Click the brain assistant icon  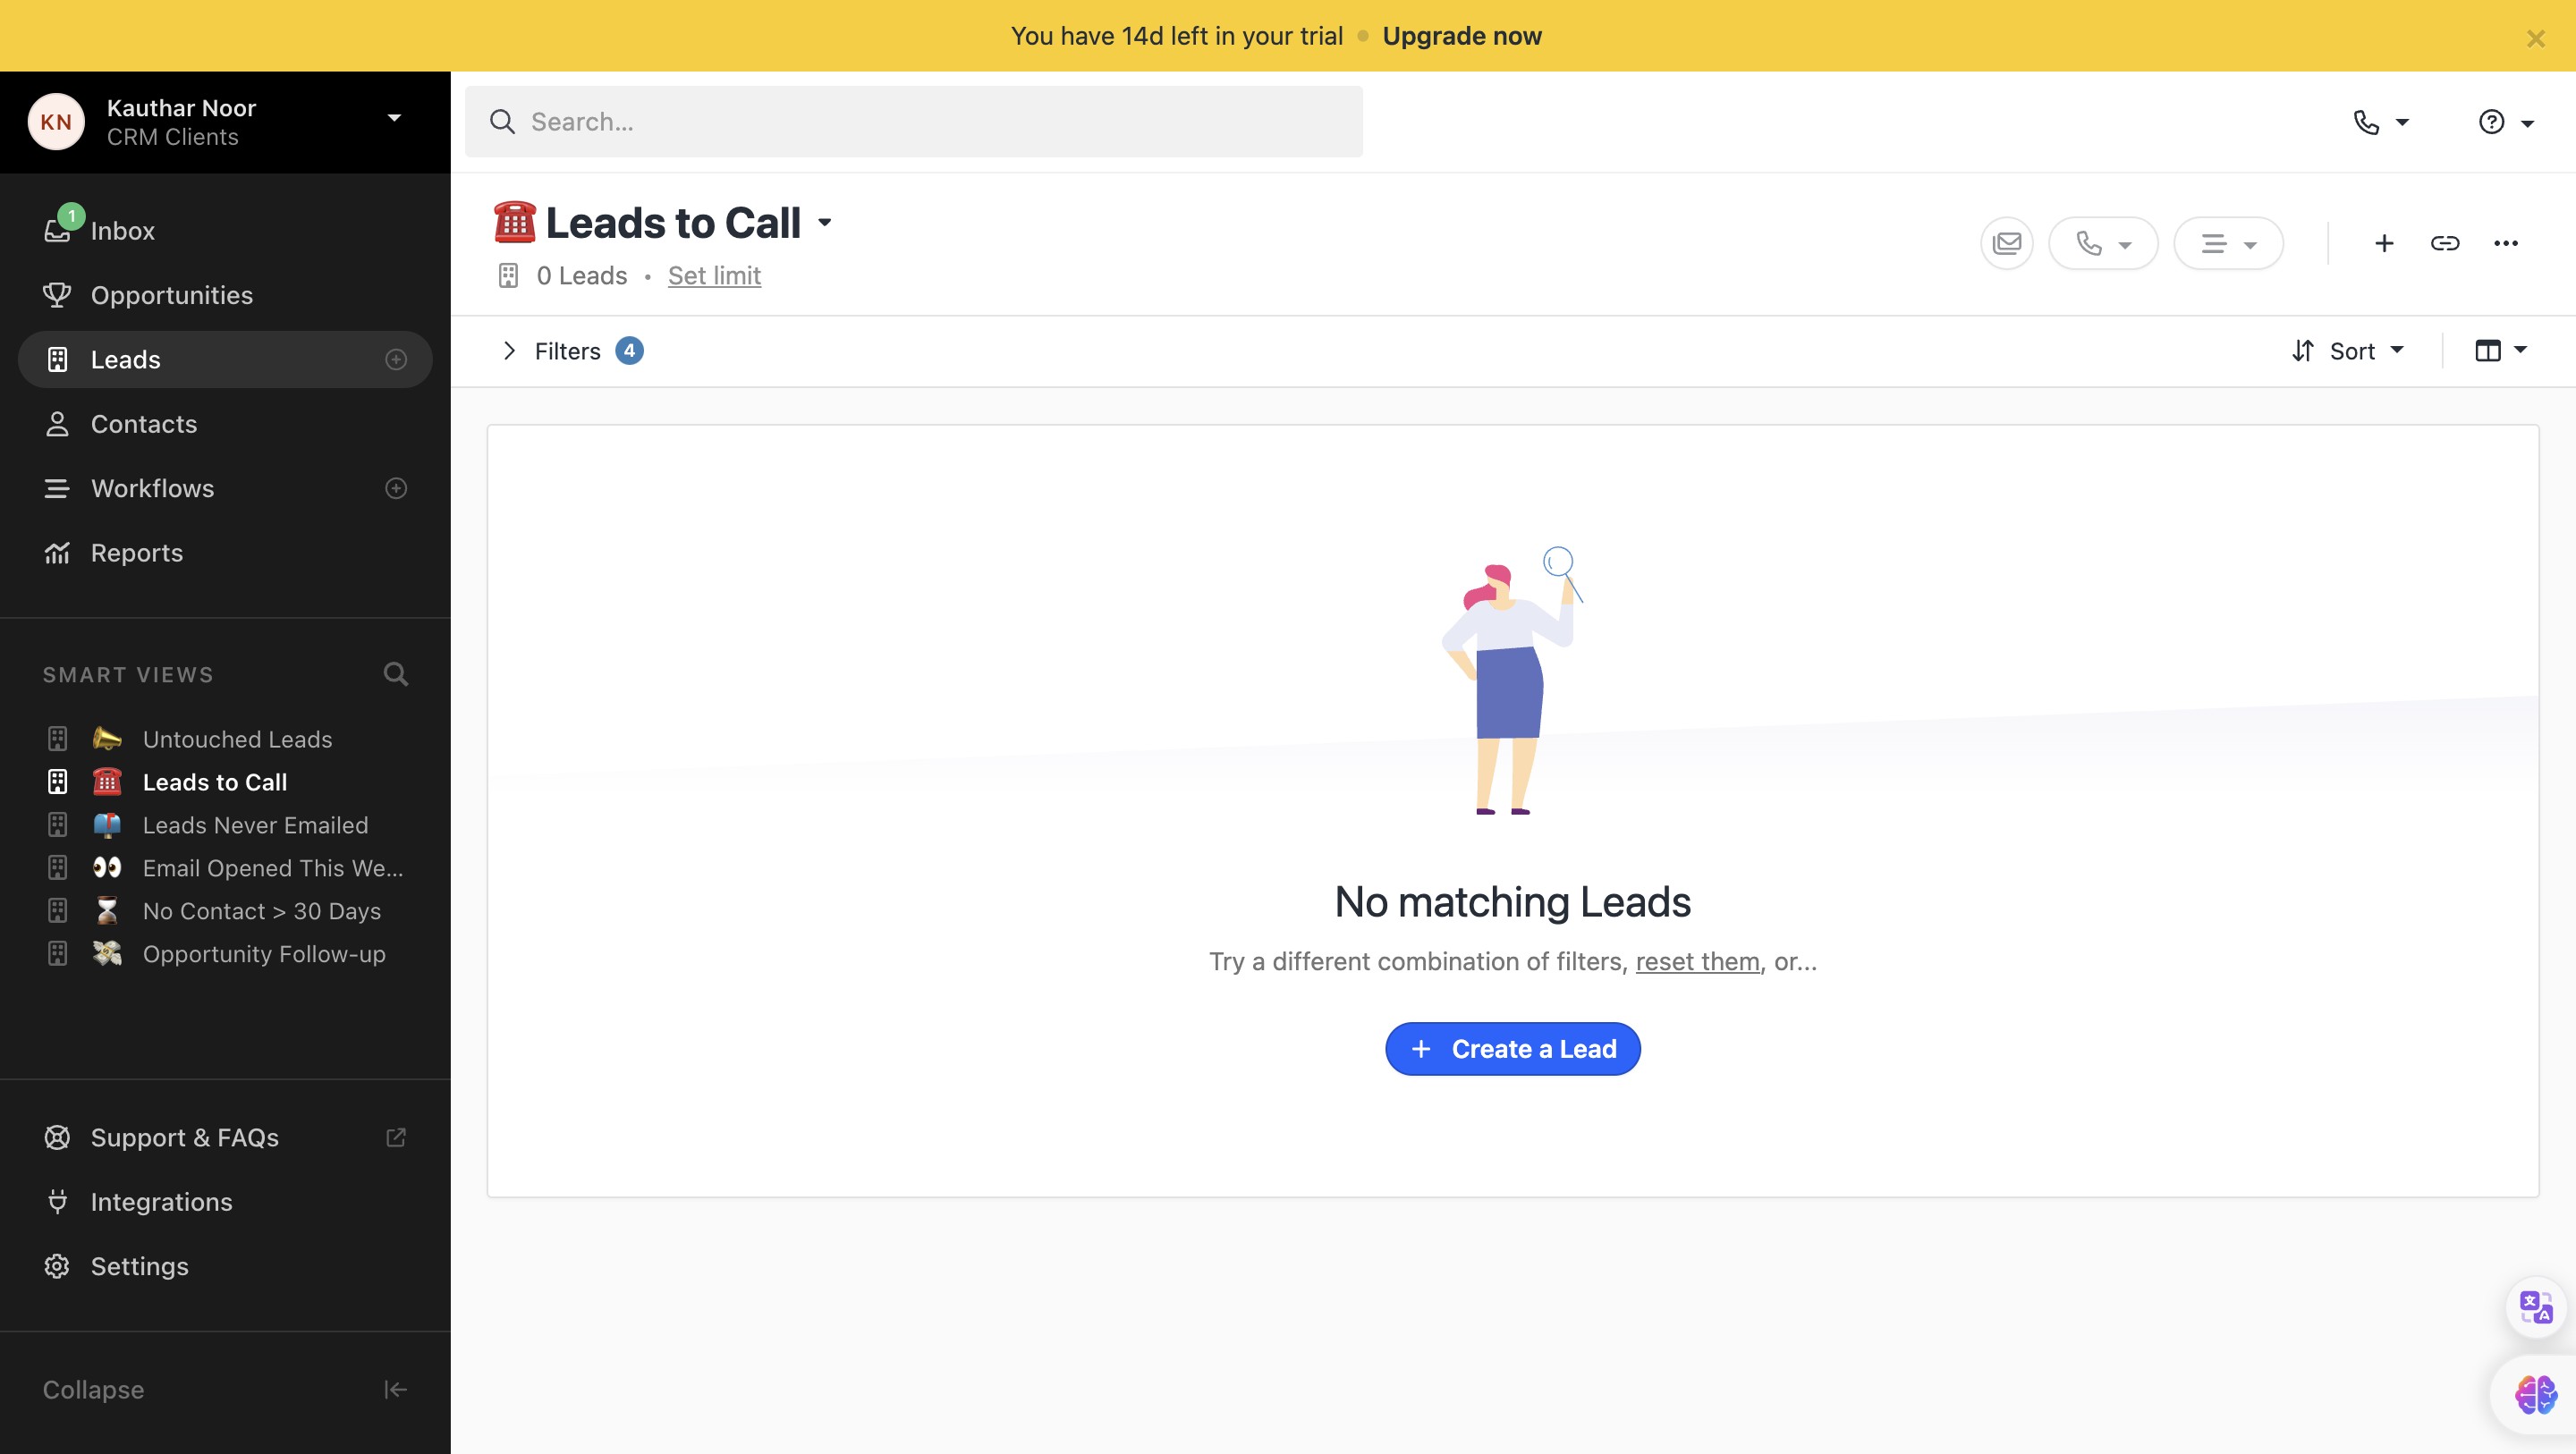2535,1394
